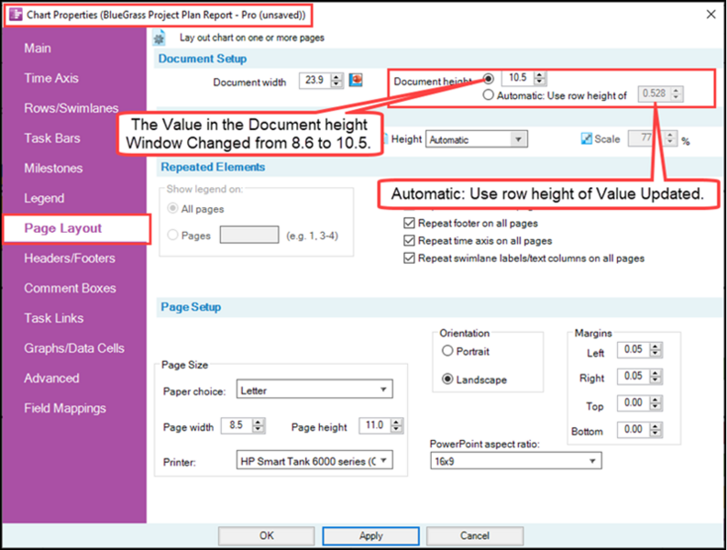Screen dimensions: 727x550
Task: Open the Headers/Footers tab
Action: click(x=70, y=258)
